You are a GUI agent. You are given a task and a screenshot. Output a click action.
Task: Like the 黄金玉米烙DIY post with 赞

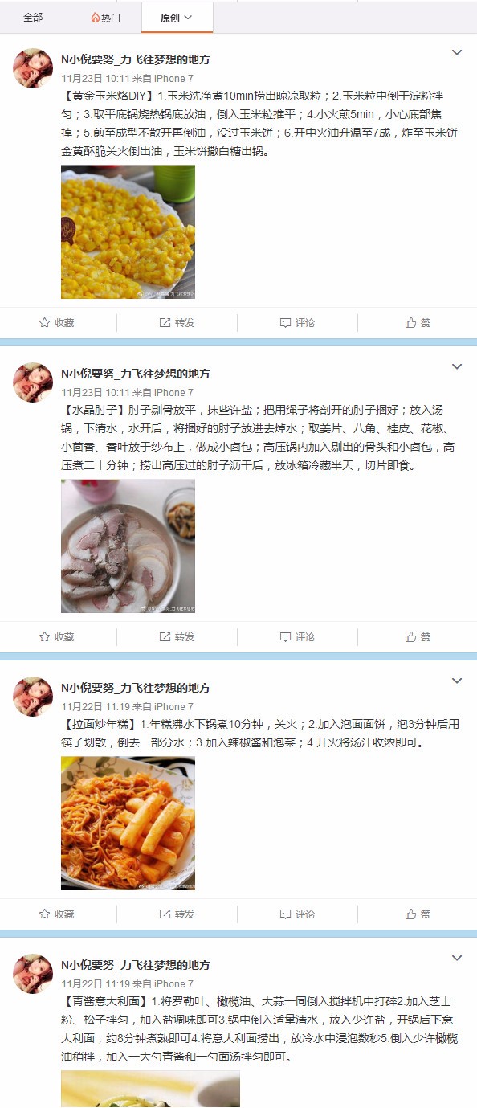click(x=418, y=322)
